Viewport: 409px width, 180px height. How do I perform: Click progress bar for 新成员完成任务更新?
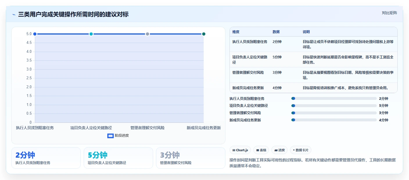pos(334,120)
